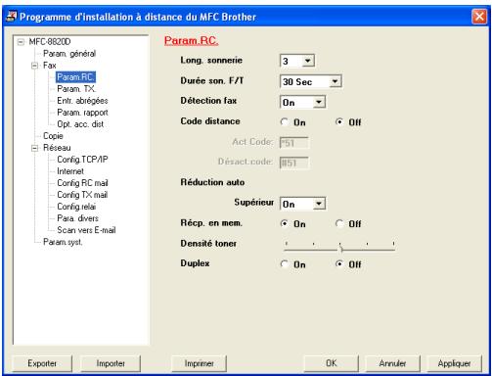Click the Désact.code input field

(x=293, y=163)
